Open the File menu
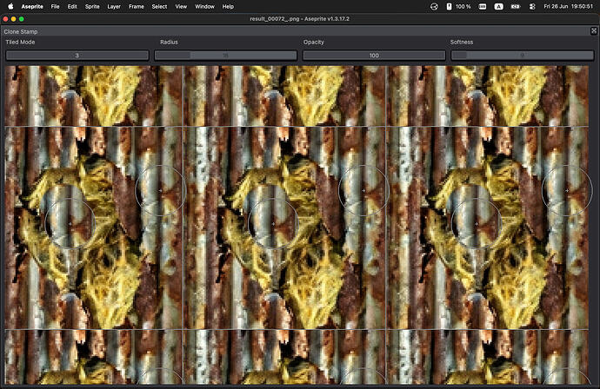The image size is (600, 389). [55, 6]
